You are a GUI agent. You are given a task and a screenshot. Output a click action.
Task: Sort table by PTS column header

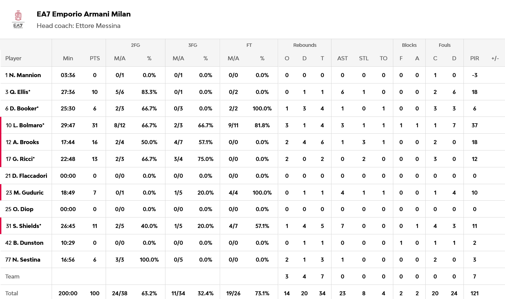pyautogui.click(x=95, y=58)
